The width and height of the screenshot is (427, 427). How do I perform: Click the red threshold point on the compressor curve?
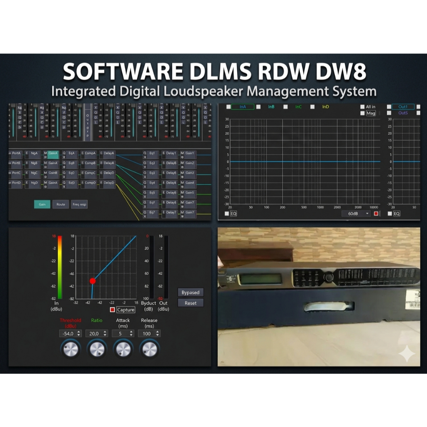[93, 281]
